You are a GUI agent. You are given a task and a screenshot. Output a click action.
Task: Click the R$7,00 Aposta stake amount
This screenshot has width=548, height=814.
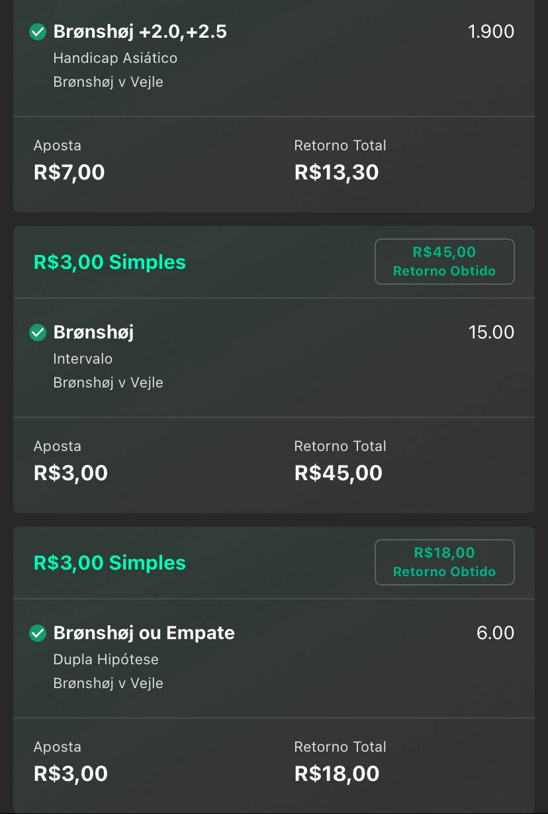click(69, 172)
